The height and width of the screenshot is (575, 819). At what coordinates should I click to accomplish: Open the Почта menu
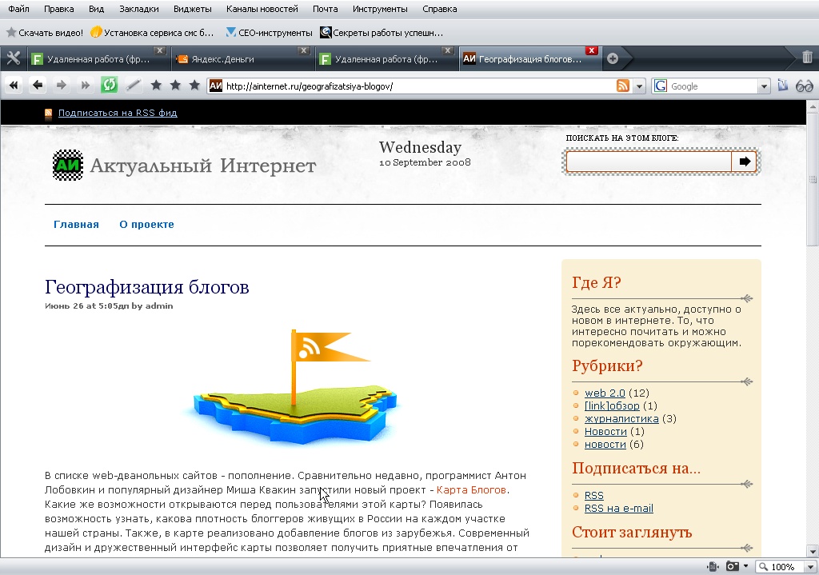pyautogui.click(x=325, y=9)
